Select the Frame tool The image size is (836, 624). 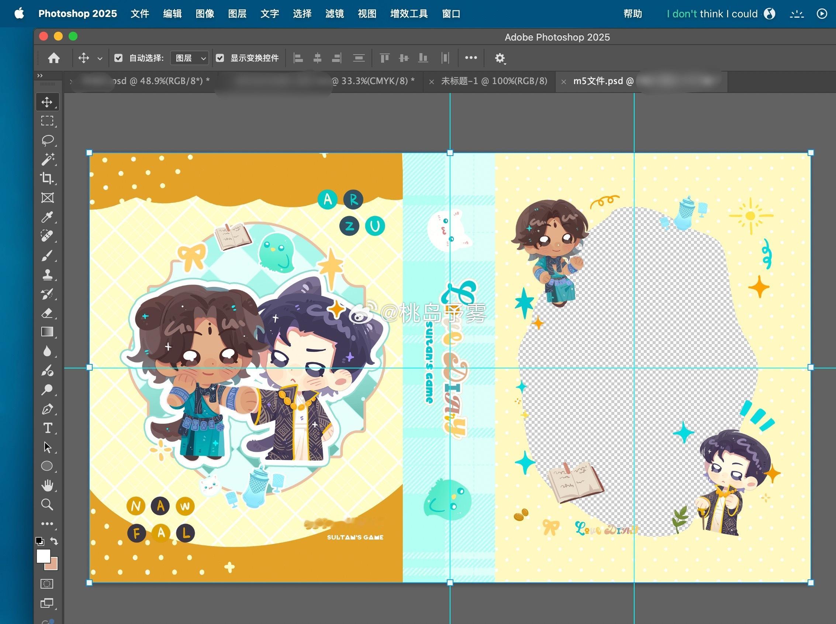click(x=47, y=198)
